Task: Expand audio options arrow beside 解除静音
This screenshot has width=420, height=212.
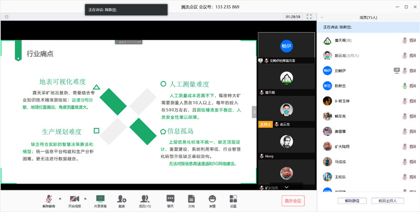Action: coord(59,198)
